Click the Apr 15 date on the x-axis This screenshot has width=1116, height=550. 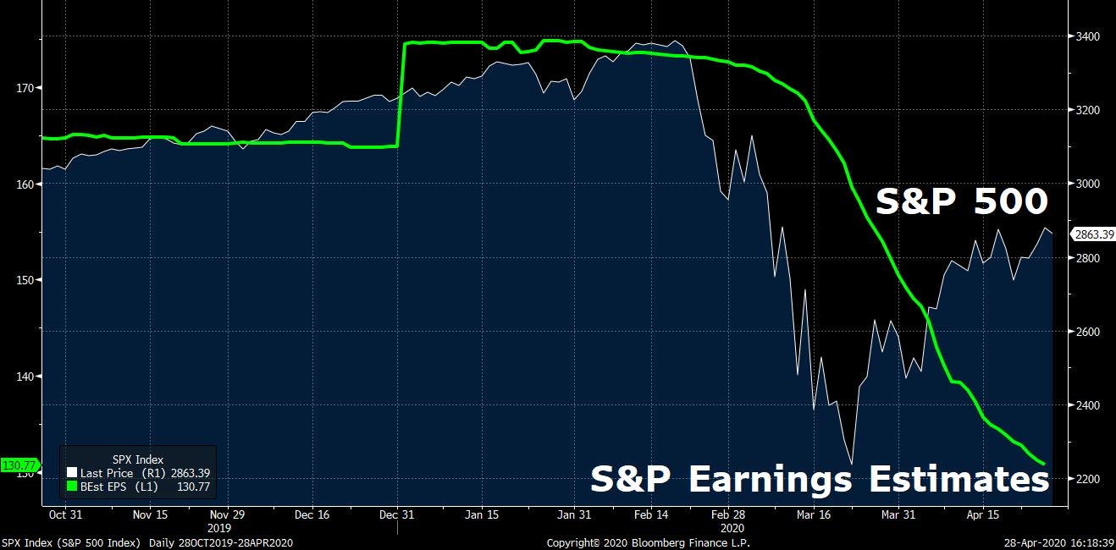click(981, 514)
